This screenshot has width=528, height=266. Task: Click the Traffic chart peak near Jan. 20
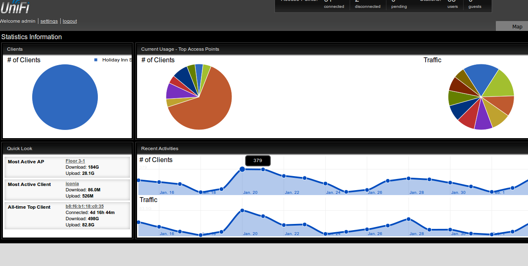click(x=242, y=210)
